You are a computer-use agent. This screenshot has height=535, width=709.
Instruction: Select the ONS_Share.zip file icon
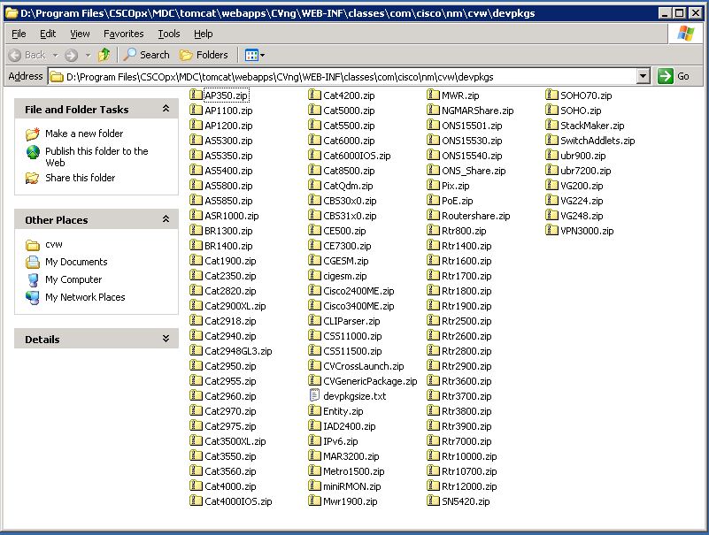pyautogui.click(x=433, y=170)
